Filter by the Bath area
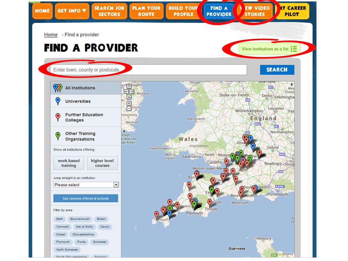Viewport: 348px width, 261px height. tap(59, 219)
